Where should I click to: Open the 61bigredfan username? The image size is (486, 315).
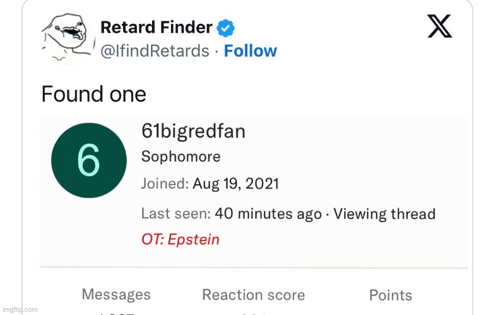(x=193, y=131)
